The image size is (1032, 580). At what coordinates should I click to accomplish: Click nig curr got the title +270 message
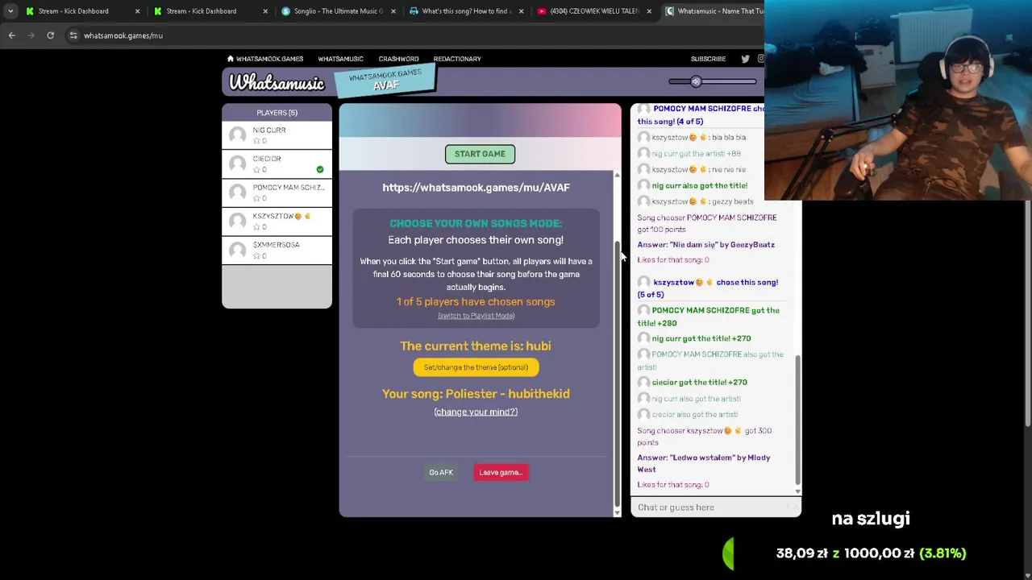pyautogui.click(x=701, y=338)
